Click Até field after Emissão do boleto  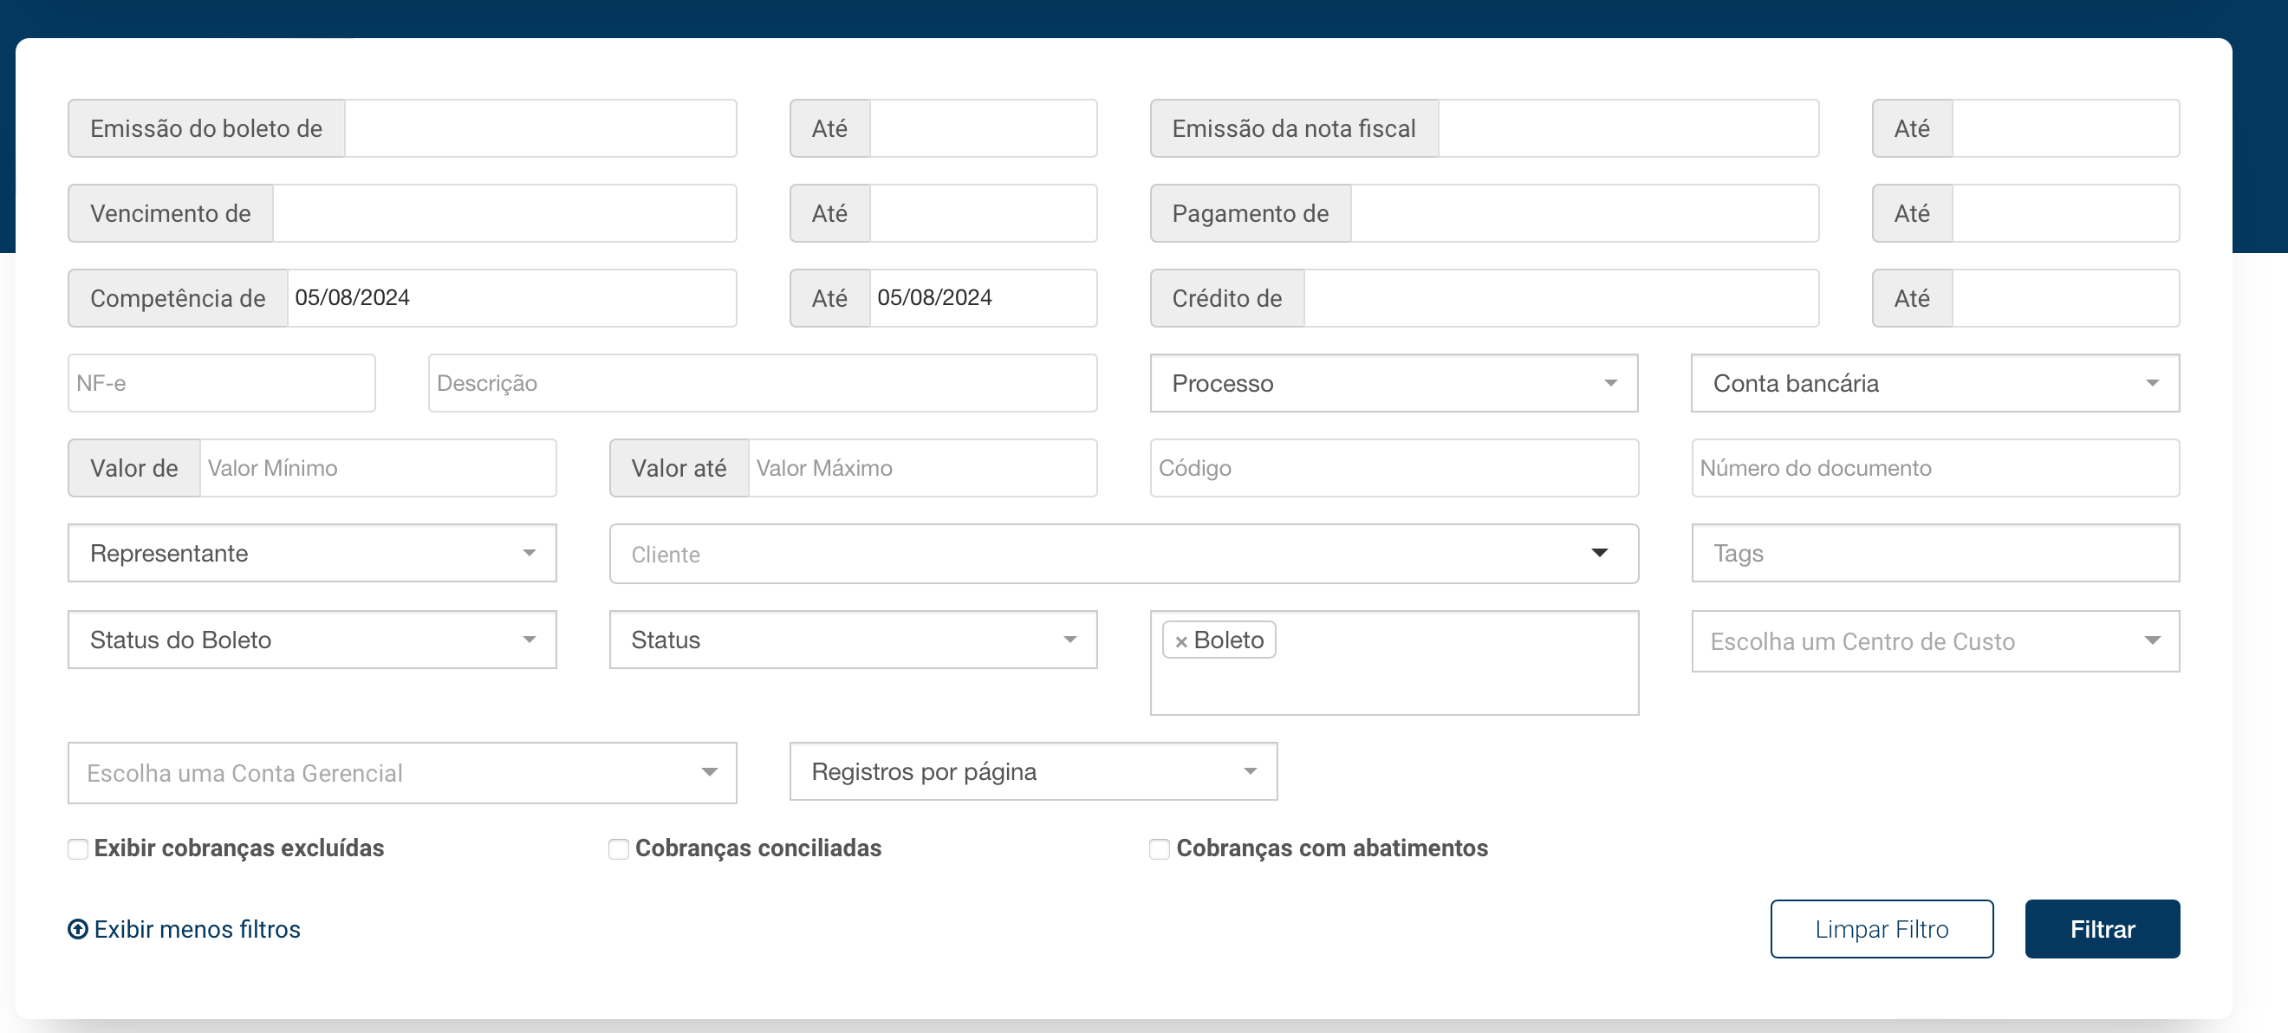[x=984, y=128]
